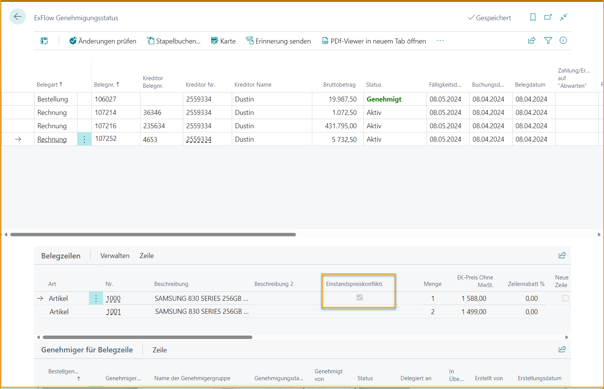Expand more actions with the ellipsis
Screen dimensions: 604x389
[x=440, y=41]
